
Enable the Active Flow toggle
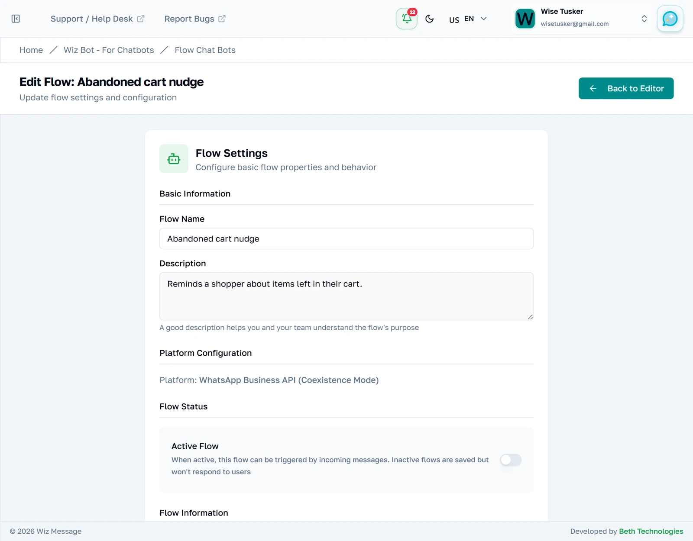pos(511,460)
